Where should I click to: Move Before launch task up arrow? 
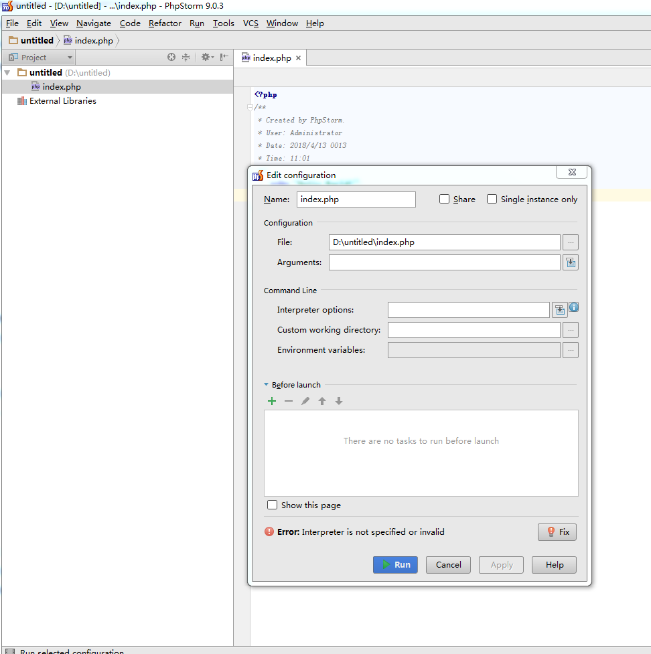[x=321, y=401]
